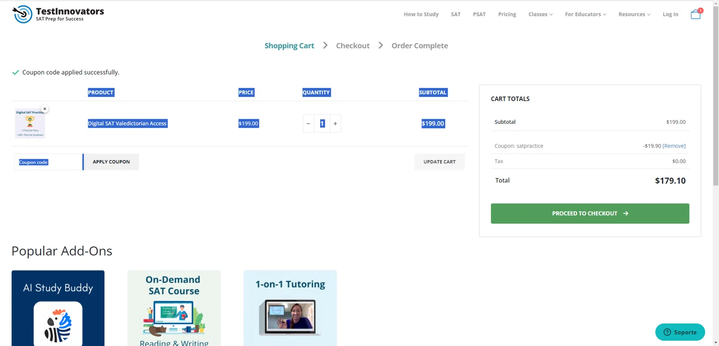Image resolution: width=719 pixels, height=346 pixels.
Task: Open the shopping cart bag icon
Action: pyautogui.click(x=696, y=14)
